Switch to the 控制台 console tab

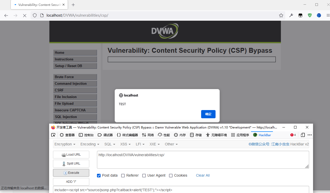coord(86,135)
